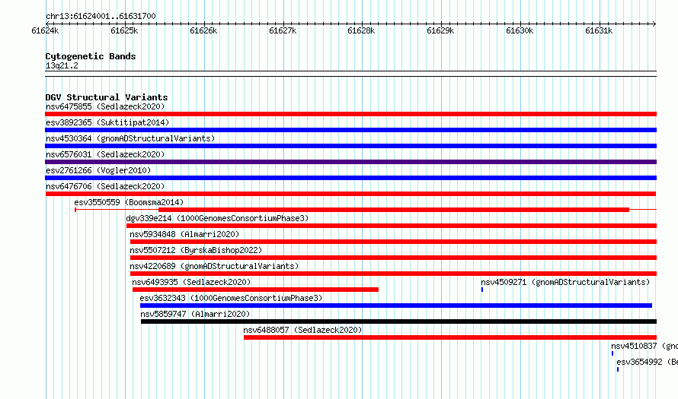Click the nsv6475855 (Sedlazeck2020) label
678x399 pixels.
point(105,106)
